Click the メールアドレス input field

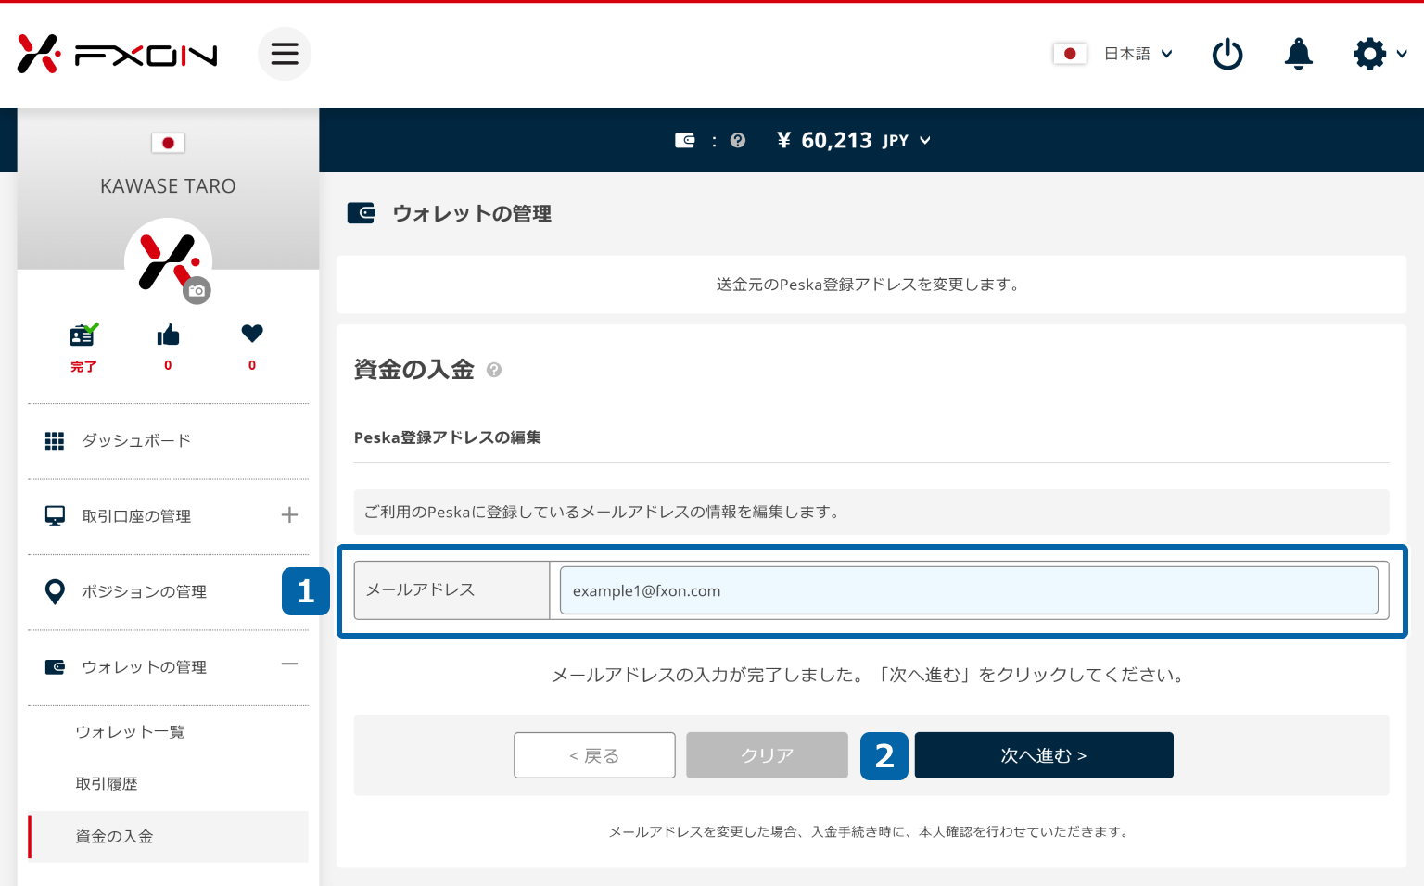(x=968, y=590)
